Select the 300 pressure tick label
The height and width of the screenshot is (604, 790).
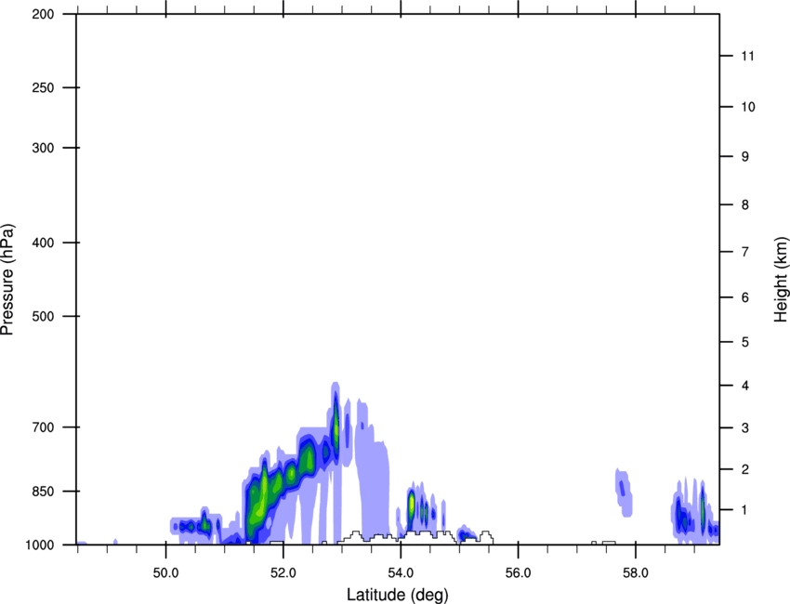click(x=43, y=148)
